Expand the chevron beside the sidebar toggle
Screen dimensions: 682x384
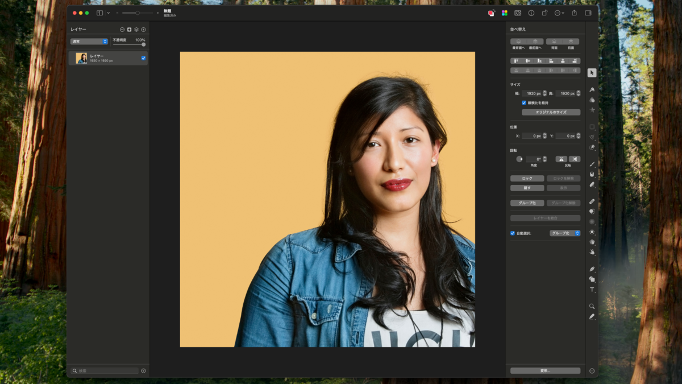[x=109, y=13]
